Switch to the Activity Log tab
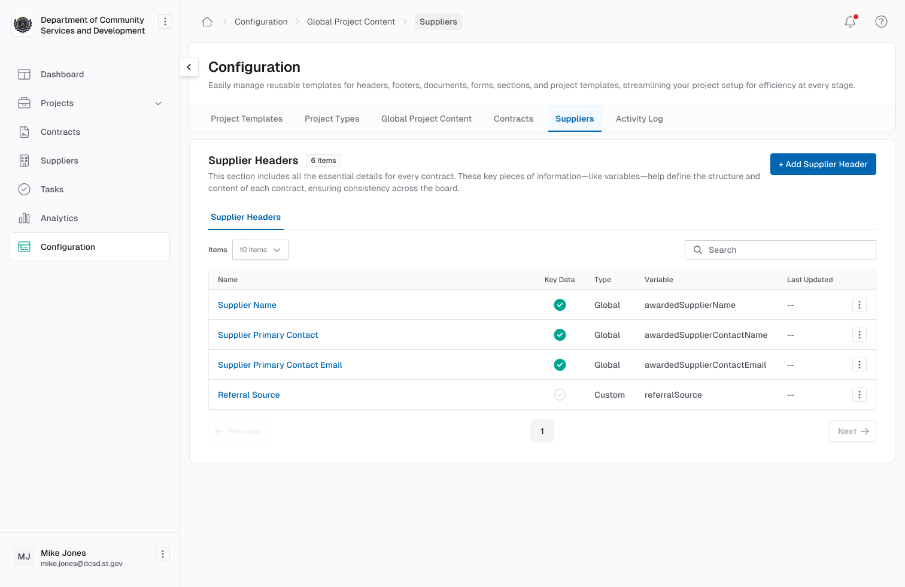Viewport: 905px width, 587px height. click(x=639, y=119)
